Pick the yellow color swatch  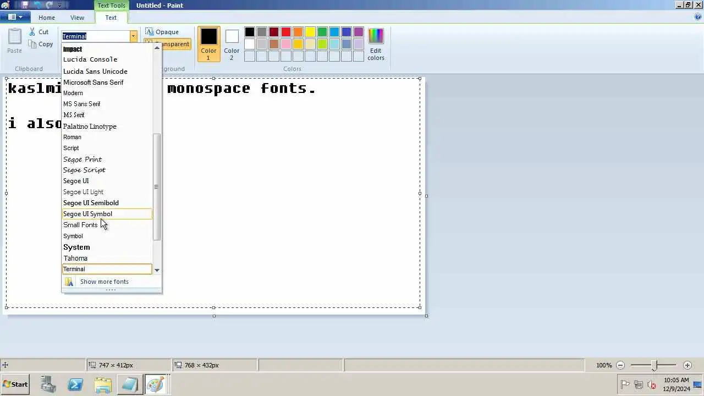click(310, 32)
